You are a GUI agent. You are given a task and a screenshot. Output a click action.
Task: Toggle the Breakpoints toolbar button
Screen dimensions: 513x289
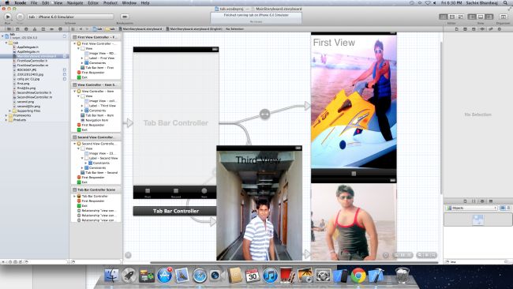pos(125,17)
